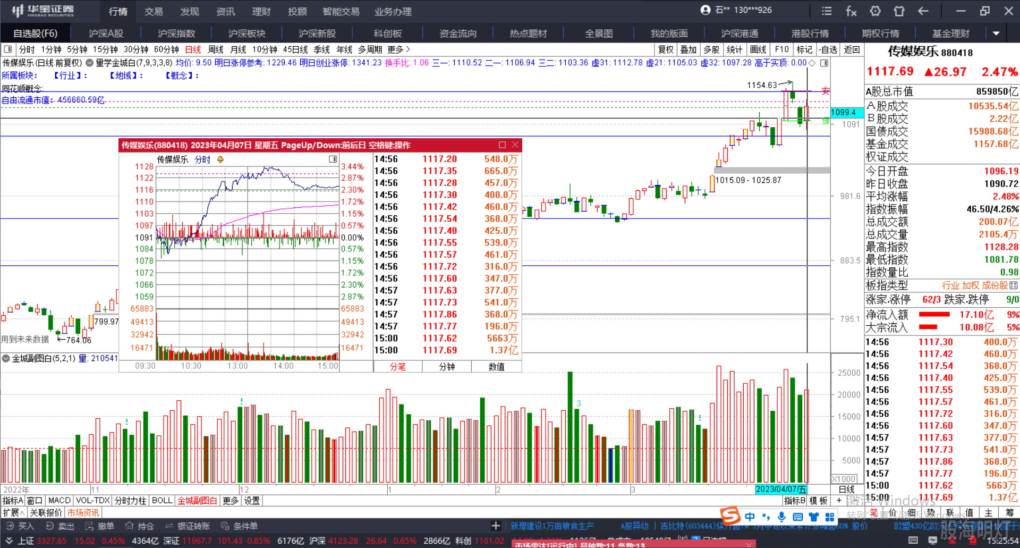1020x548 pixels.
Task: Click 返回 return button
Action: (x=852, y=49)
